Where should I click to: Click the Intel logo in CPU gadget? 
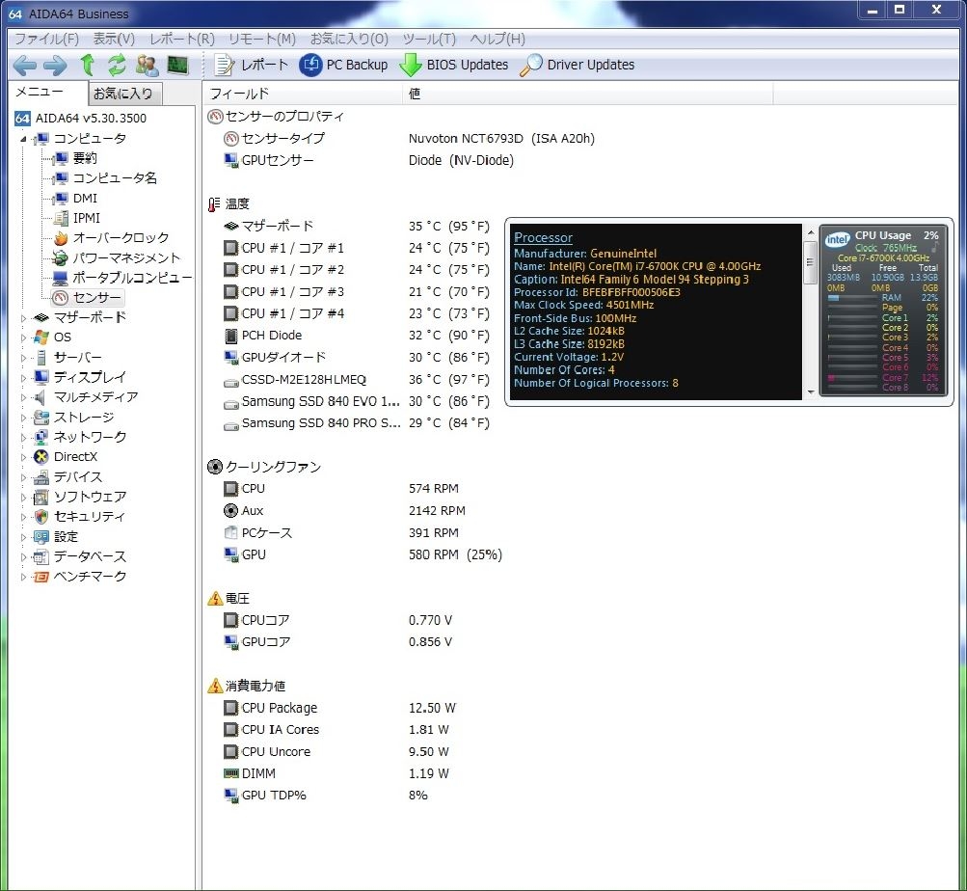coord(837,240)
